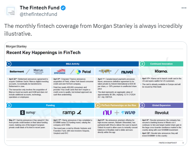Click The Fintech Fund profile avatar
The width and height of the screenshot is (190, 149).
click(11, 11)
